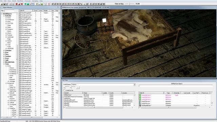Collapse the Activator tree node
This screenshot has height=122, width=217.
[x=4, y=16]
